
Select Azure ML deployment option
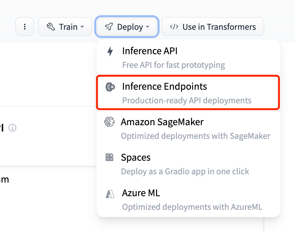[188, 200]
